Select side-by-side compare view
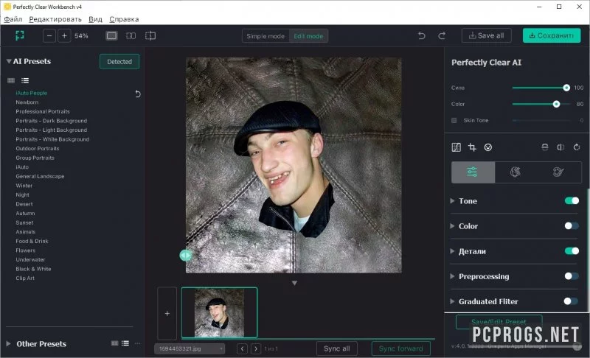The image size is (590, 358). pyautogui.click(x=131, y=35)
